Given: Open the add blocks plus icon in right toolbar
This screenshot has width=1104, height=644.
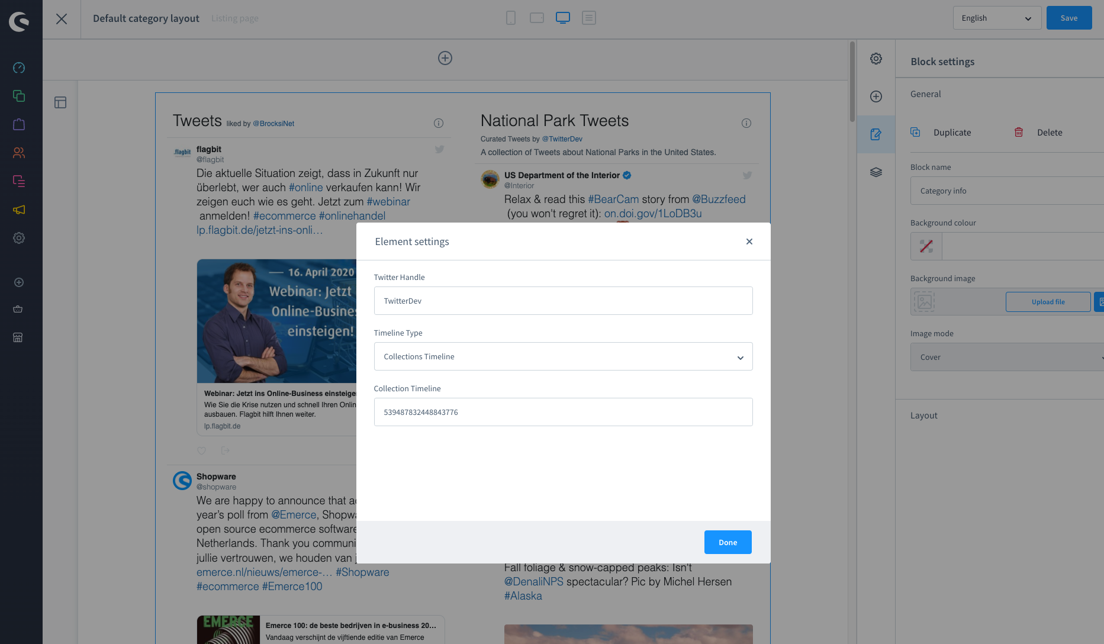Looking at the screenshot, I should pyautogui.click(x=876, y=96).
